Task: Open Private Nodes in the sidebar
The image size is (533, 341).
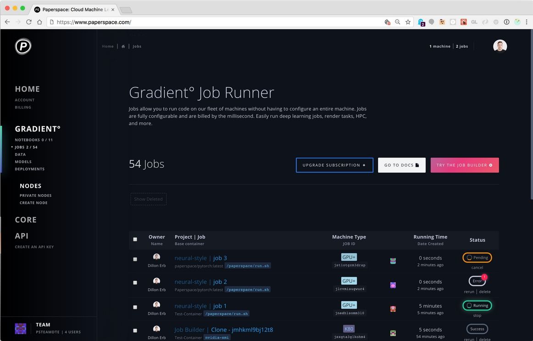Action: pyautogui.click(x=36, y=195)
